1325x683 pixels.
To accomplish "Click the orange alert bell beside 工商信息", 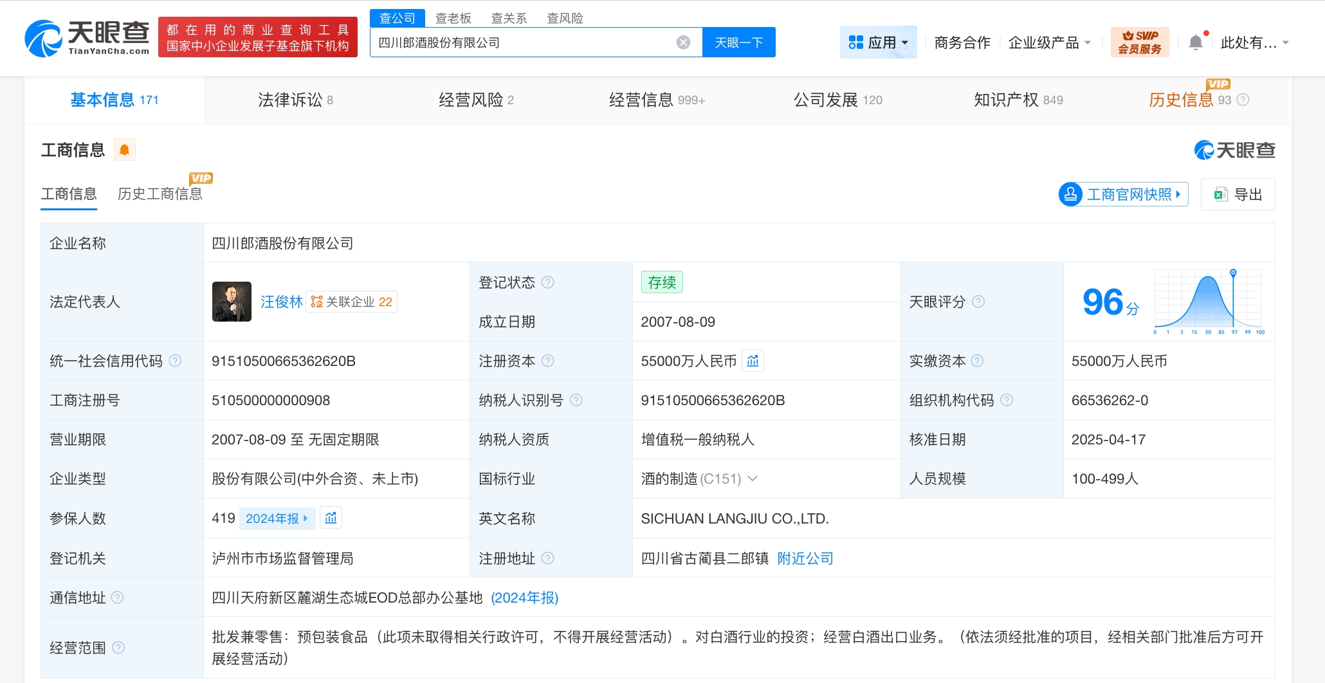I will tap(124, 150).
